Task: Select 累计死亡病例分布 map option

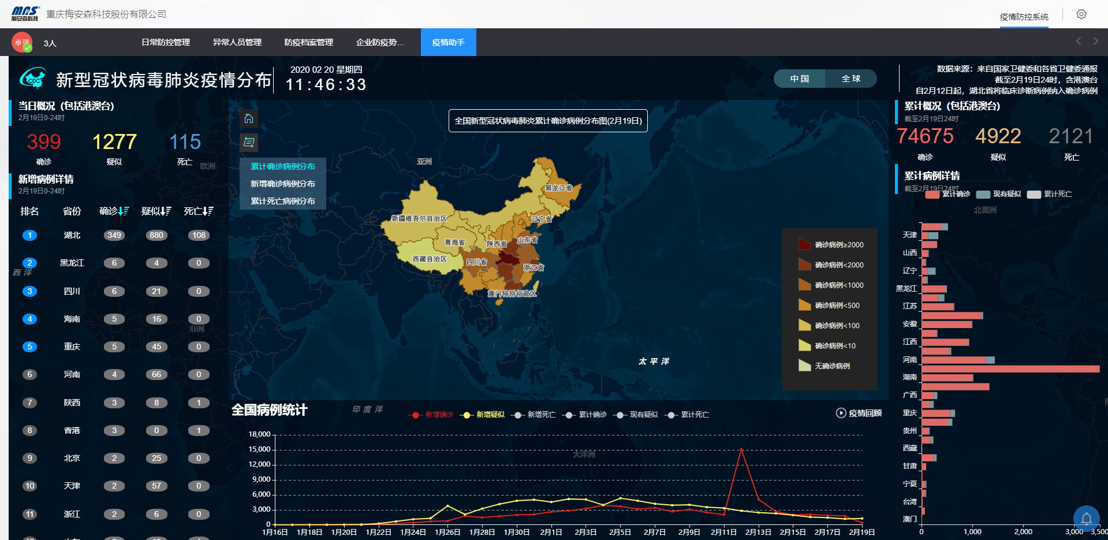Action: click(x=282, y=201)
